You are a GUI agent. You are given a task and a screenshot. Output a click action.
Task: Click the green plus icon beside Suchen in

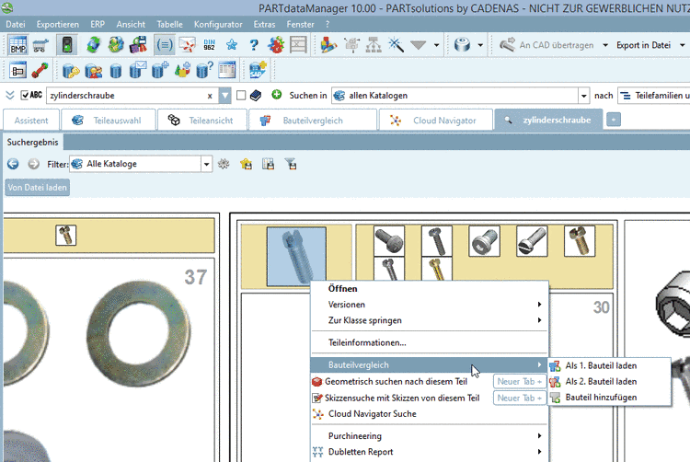pyautogui.click(x=276, y=95)
